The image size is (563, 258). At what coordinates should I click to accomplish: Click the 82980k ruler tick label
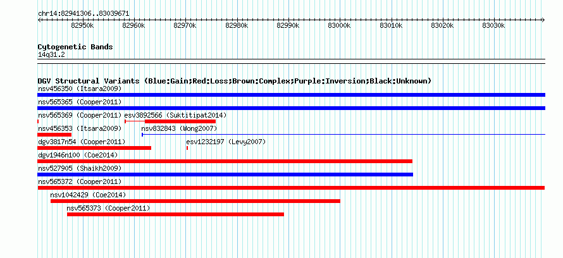click(237, 25)
